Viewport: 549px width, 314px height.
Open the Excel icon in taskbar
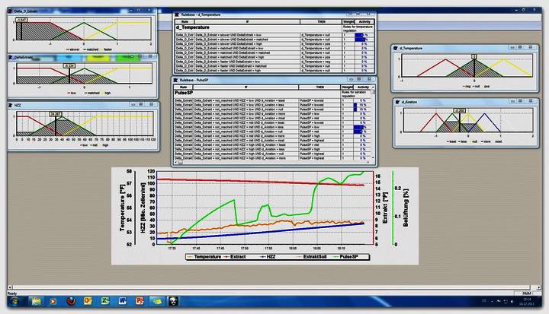[x=105, y=303]
